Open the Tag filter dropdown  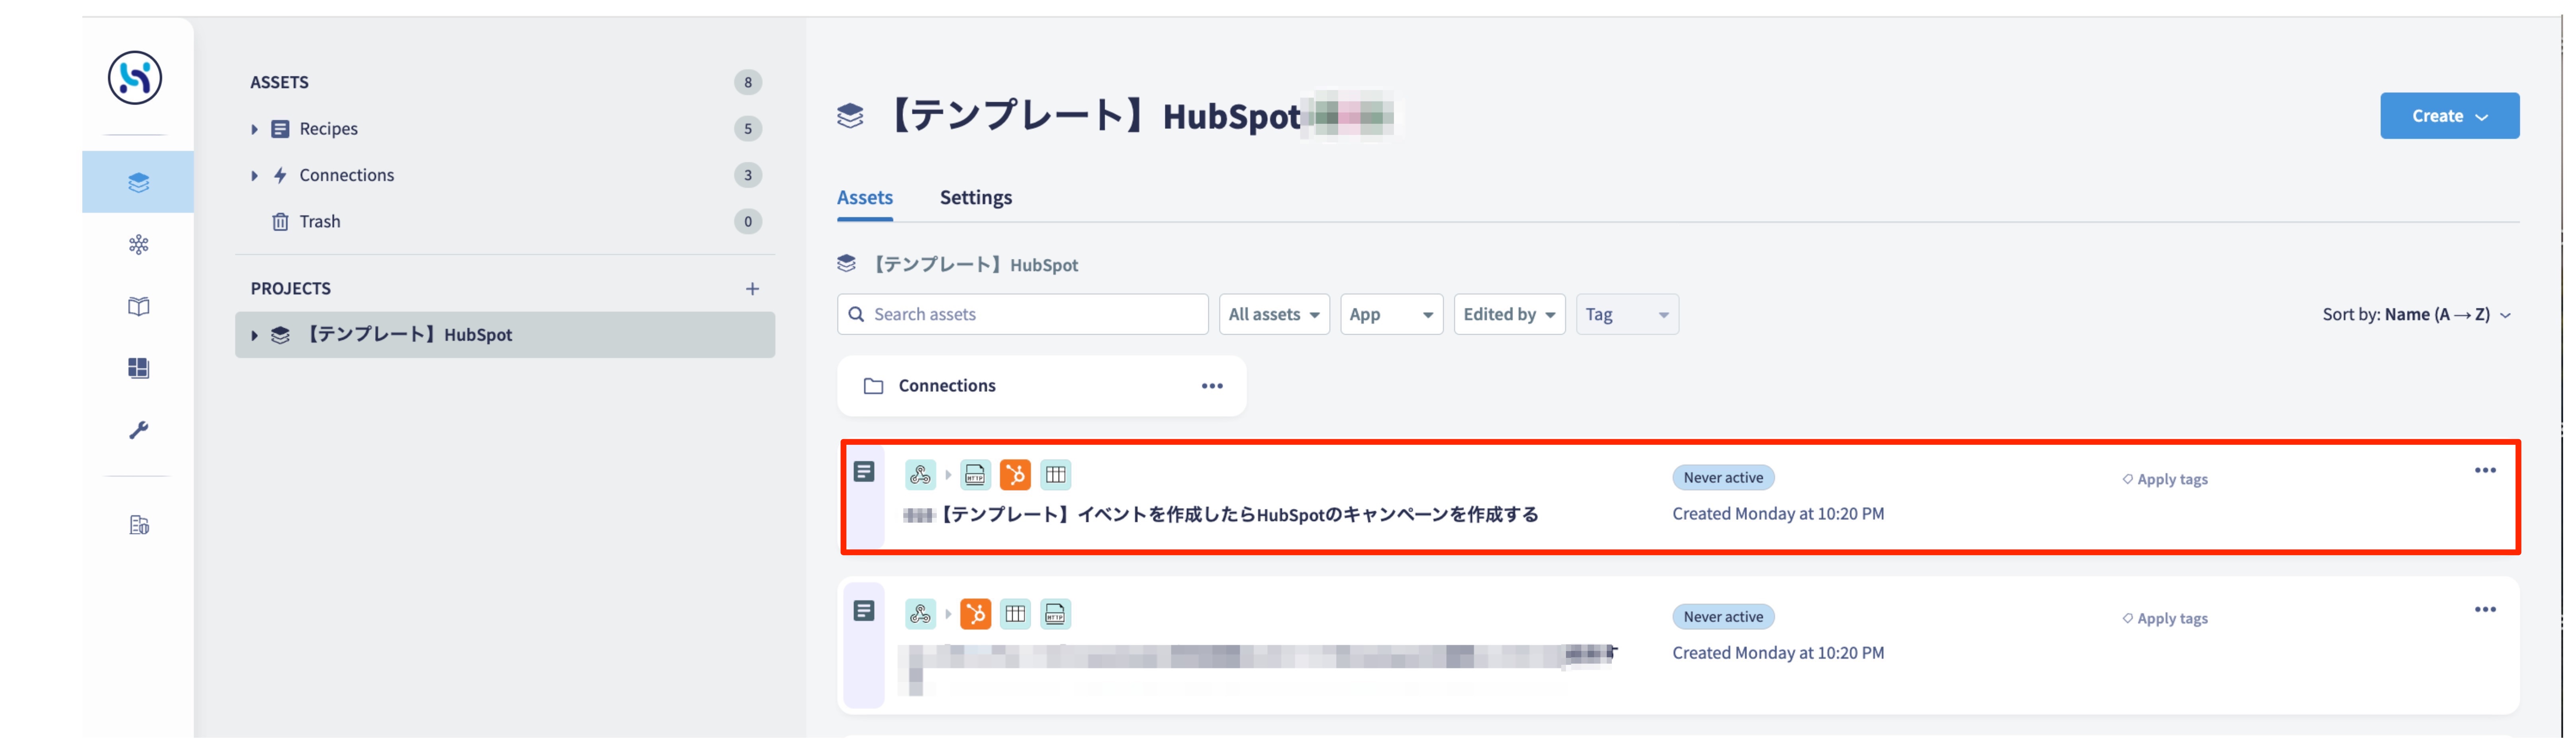[x=1627, y=315]
